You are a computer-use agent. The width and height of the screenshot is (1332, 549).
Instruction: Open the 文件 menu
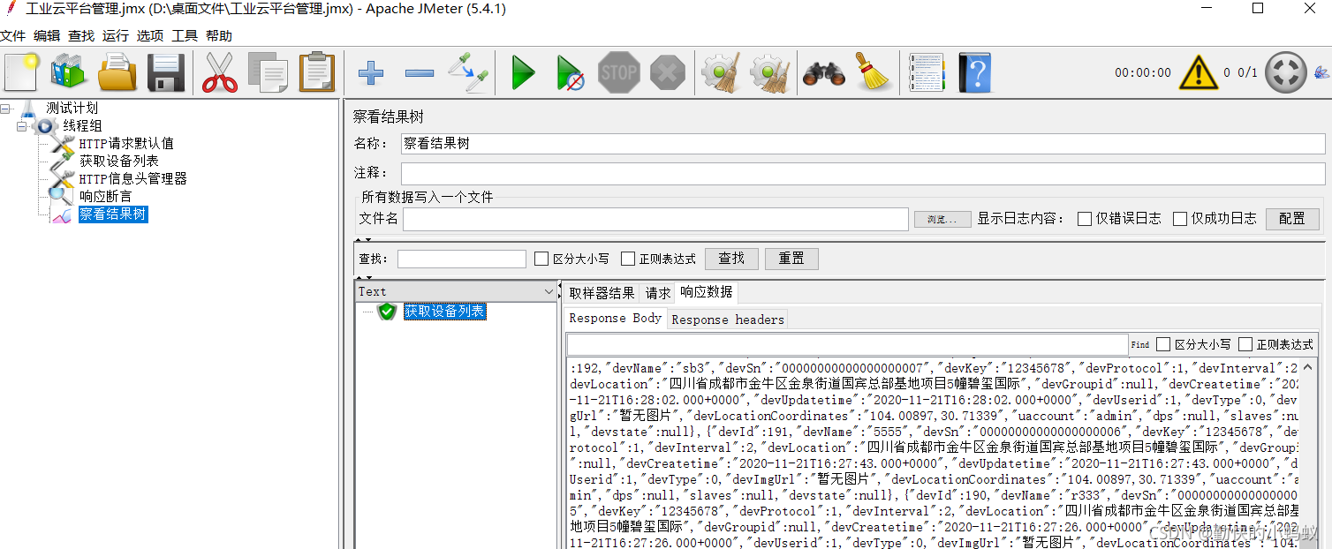13,35
